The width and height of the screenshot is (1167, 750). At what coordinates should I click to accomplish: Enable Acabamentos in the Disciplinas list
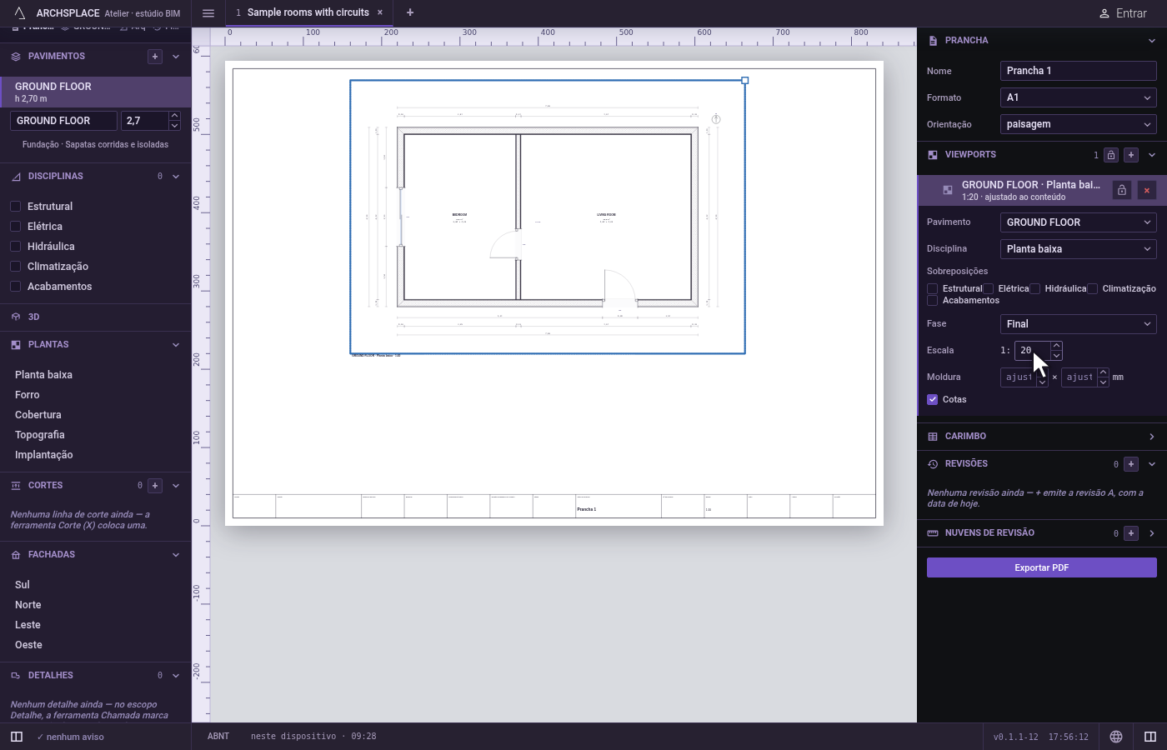(x=15, y=287)
